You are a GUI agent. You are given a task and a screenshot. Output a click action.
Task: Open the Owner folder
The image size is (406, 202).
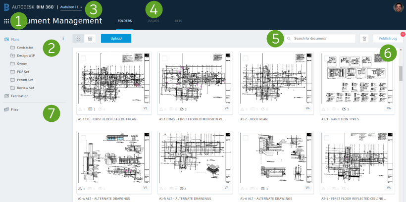[22, 64]
